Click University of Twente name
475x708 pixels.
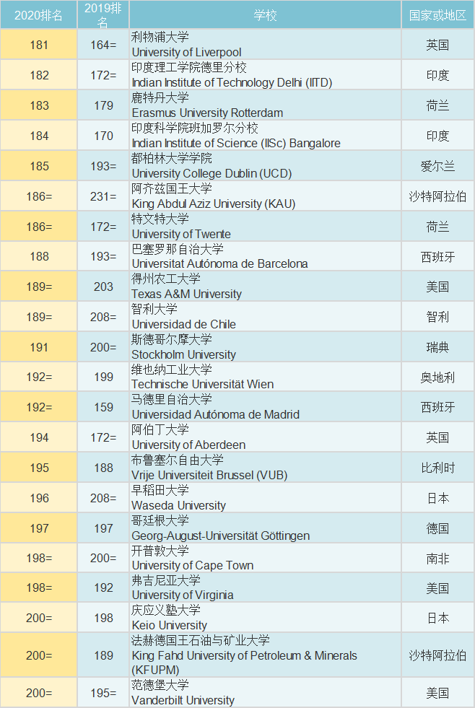(181, 234)
